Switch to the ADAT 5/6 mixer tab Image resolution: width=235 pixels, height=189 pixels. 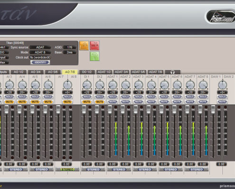click(x=138, y=72)
